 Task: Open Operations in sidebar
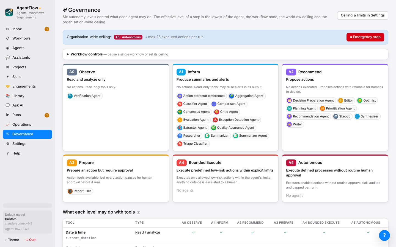(27, 125)
